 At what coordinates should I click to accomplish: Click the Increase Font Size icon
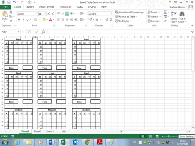tap(49, 14)
